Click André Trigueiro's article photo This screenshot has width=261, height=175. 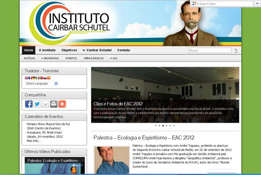pyautogui.click(x=112, y=160)
